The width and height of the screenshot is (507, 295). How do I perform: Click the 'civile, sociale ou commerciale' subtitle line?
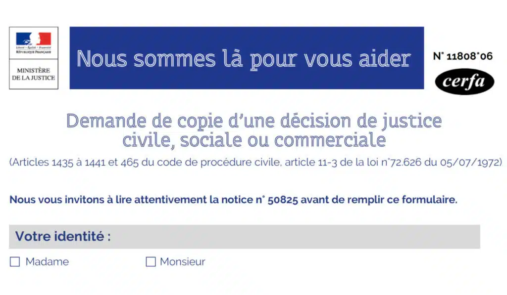pyautogui.click(x=253, y=140)
